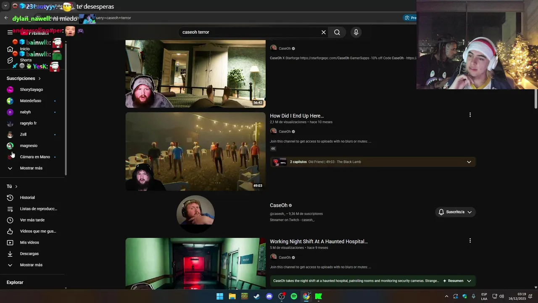The width and height of the screenshot is (538, 303).
Task: Open the Windows Start menu
Action: coord(220,296)
